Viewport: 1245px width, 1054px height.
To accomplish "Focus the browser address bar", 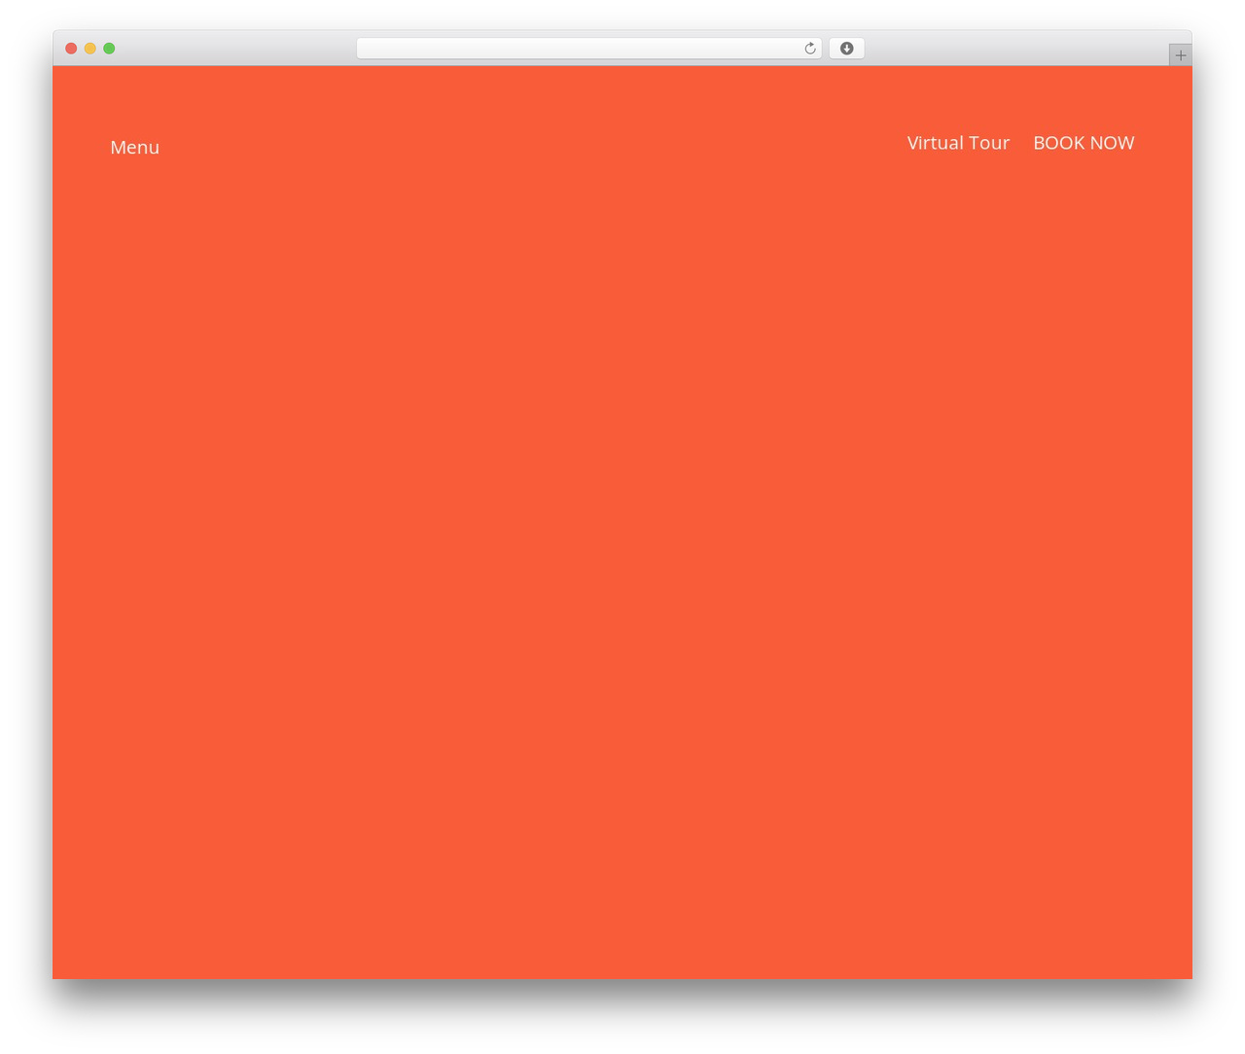I will pos(588,49).
